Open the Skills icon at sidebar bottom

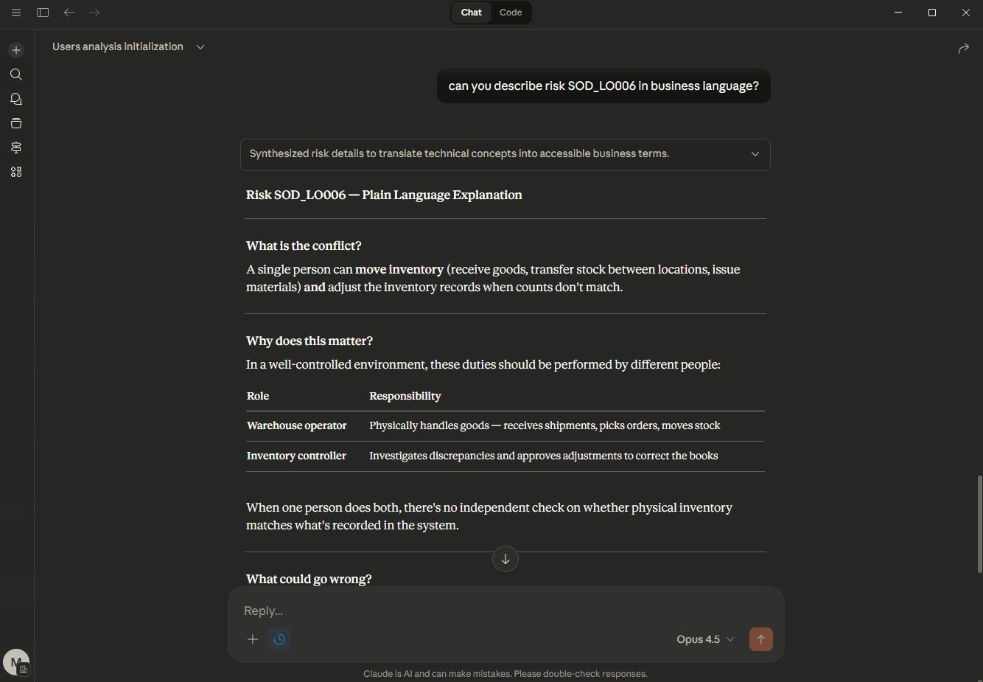(x=16, y=171)
